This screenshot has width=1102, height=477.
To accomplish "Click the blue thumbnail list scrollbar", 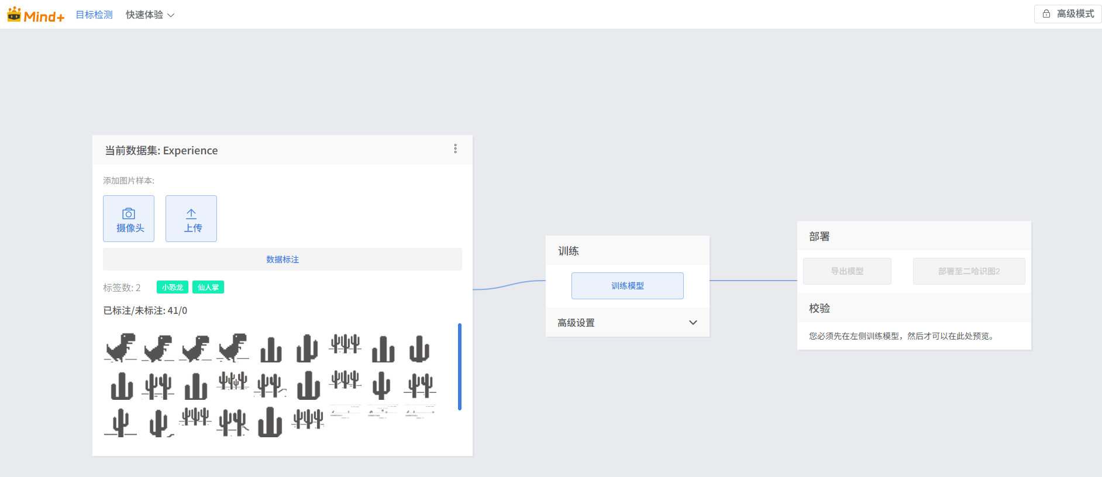I will point(460,367).
